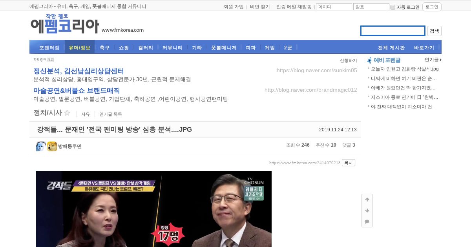Open the 강적들 TV screenshot image

coord(154,209)
